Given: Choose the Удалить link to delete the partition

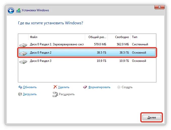Looking at the screenshot, I should [64, 87].
